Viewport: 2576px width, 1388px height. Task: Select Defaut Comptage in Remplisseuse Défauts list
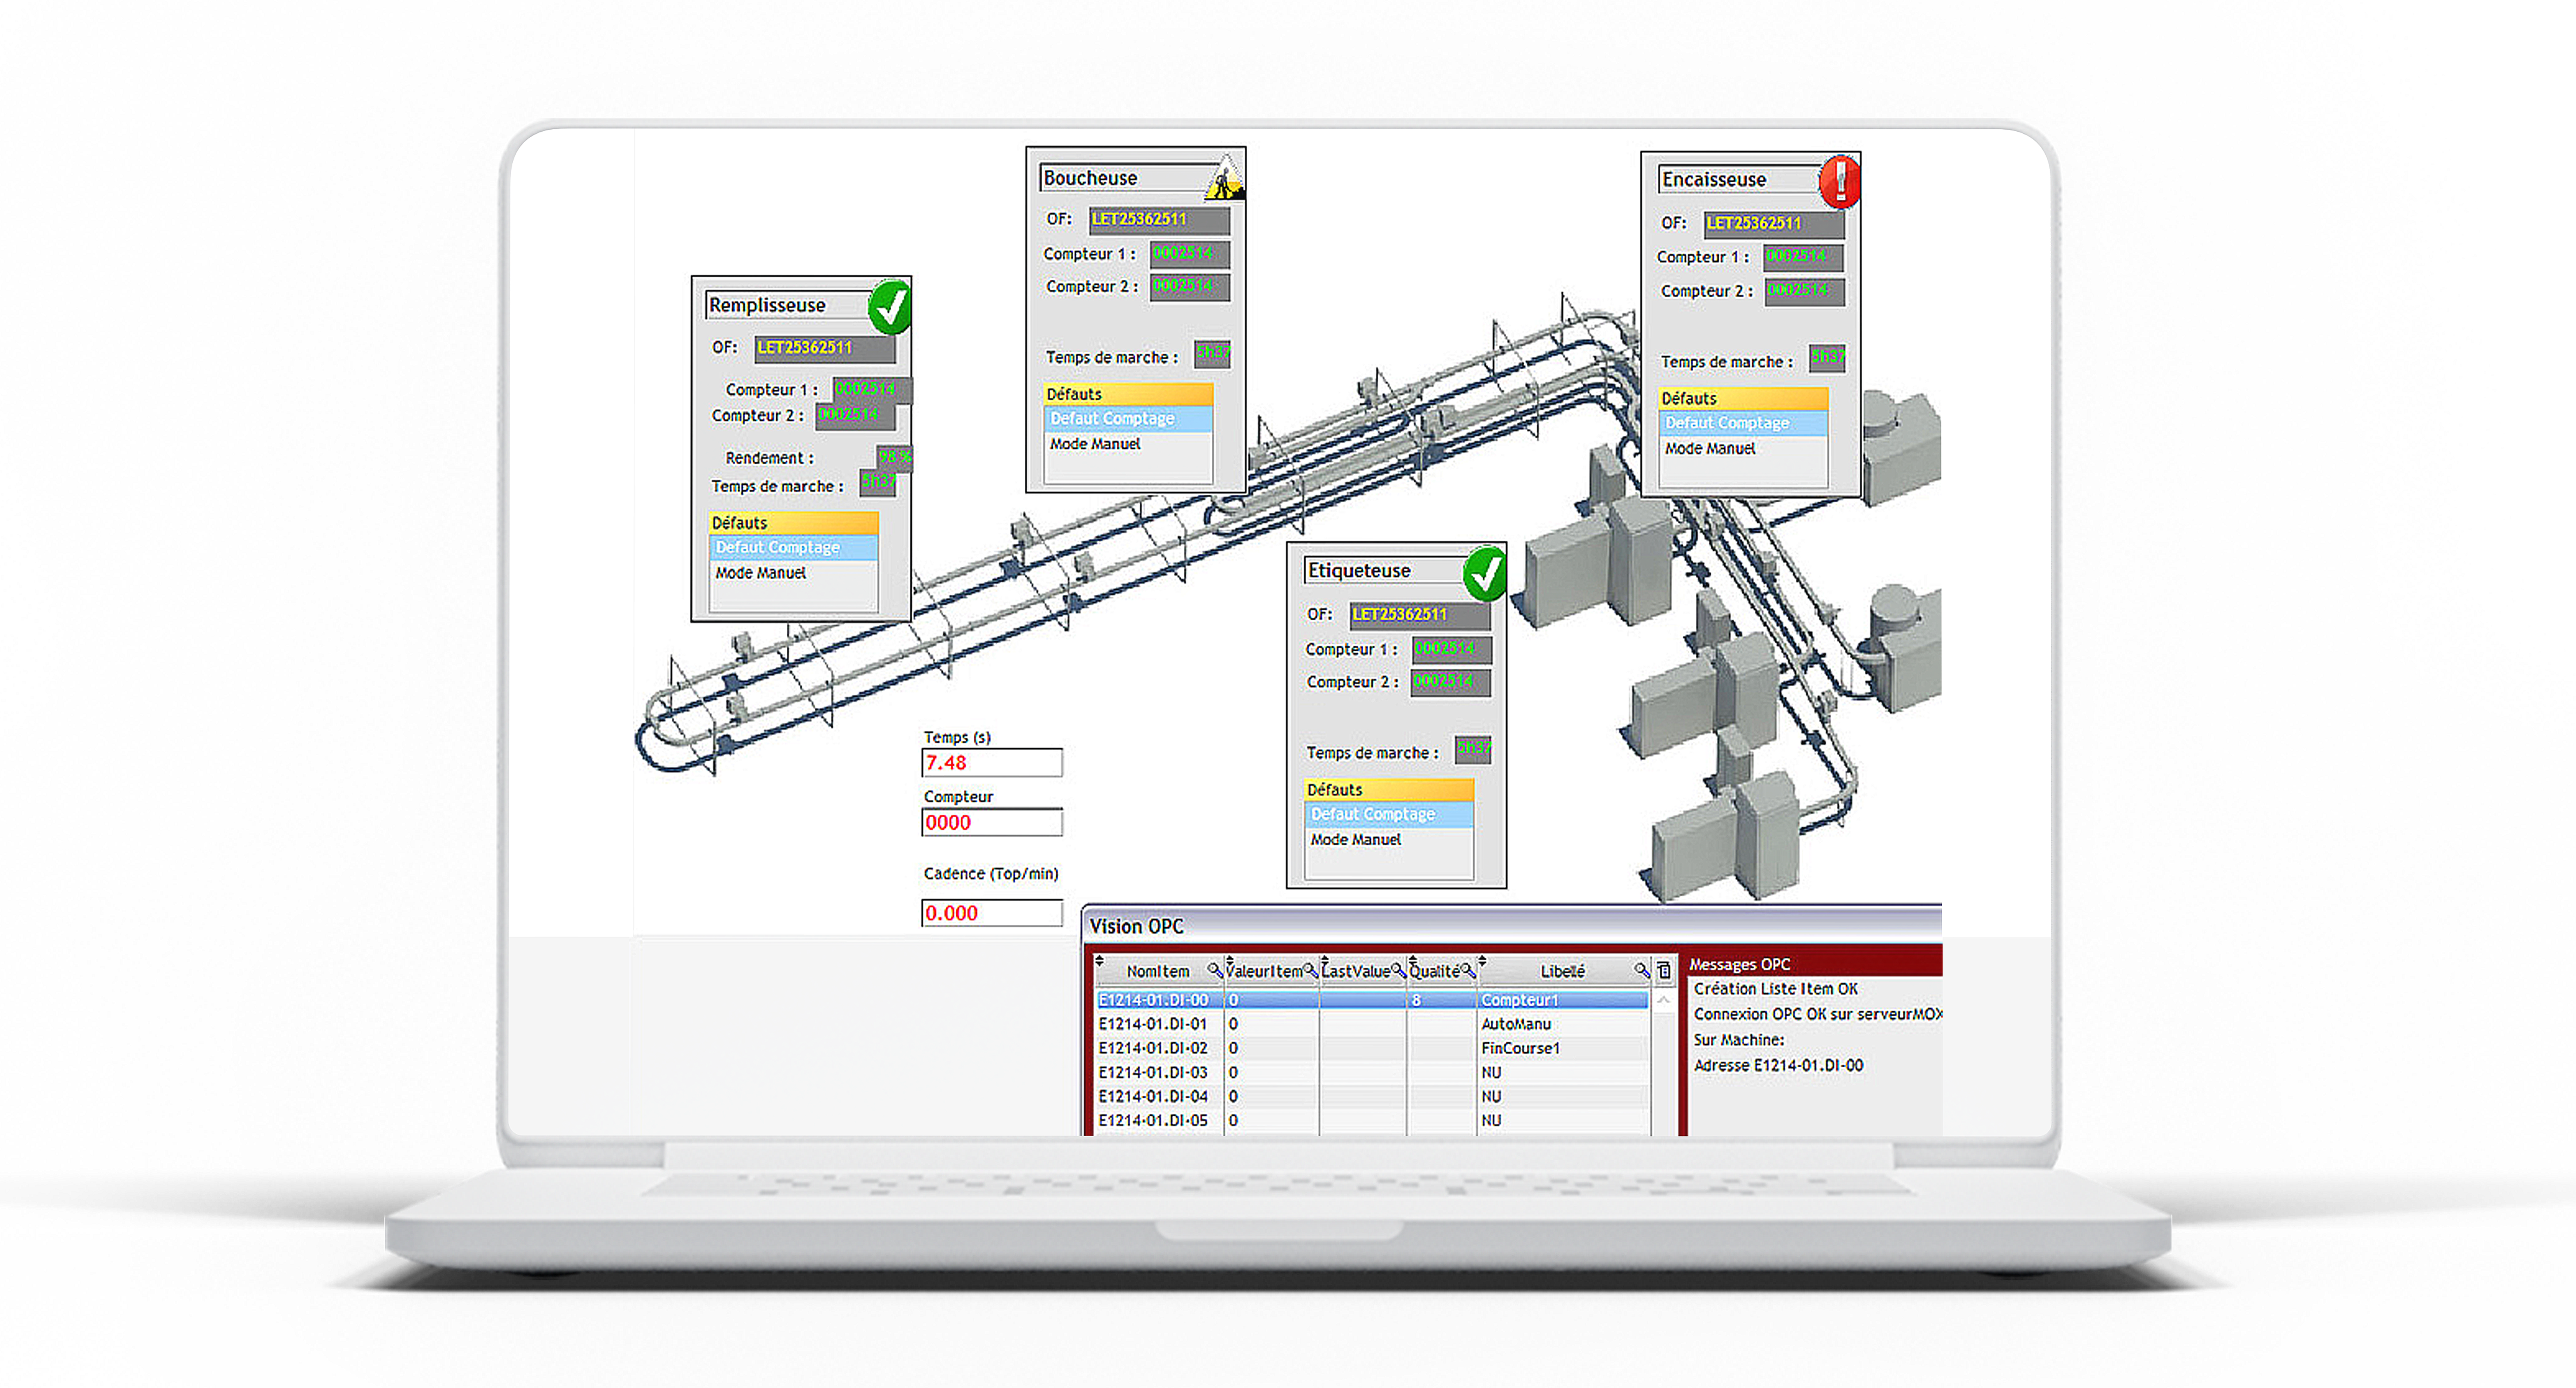click(793, 548)
